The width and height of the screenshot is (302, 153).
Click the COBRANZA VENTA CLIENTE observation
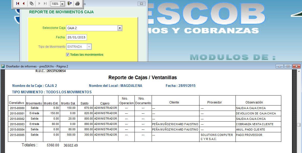[255, 124]
